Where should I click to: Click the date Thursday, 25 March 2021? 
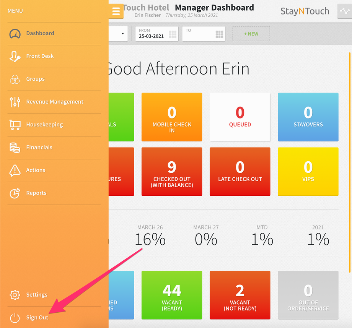pos(192,15)
